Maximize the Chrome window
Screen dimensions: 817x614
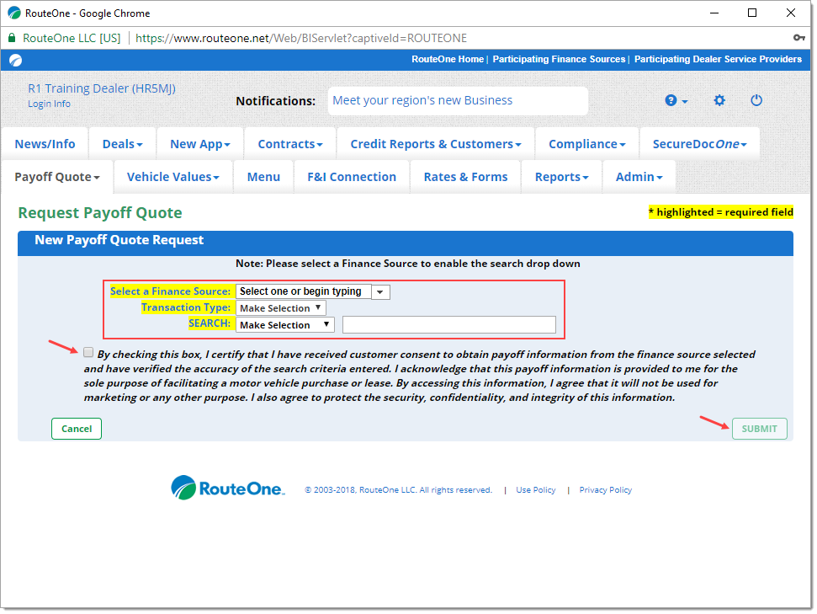[x=752, y=13]
